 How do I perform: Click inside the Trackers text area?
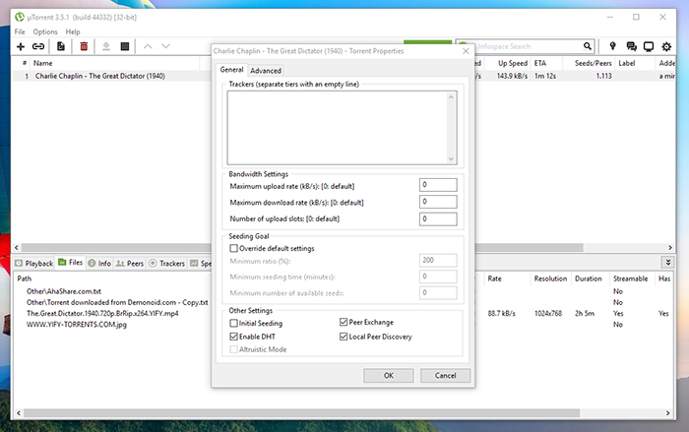(337, 128)
